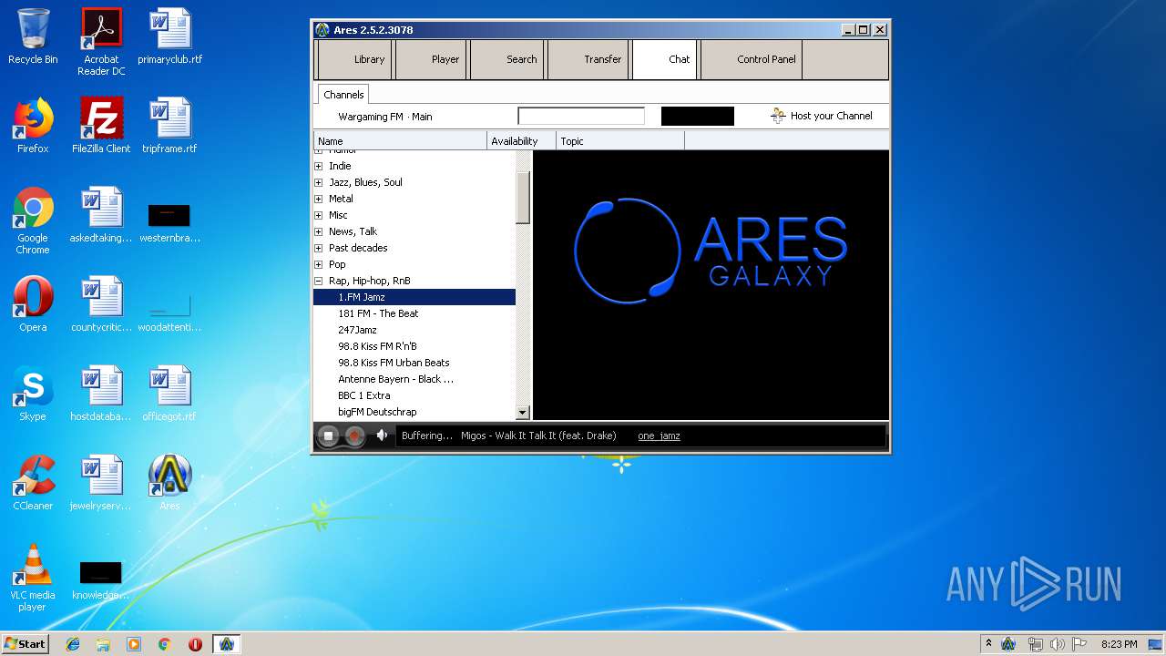Viewport: 1166px width, 656px height.
Task: Expand the Metal category
Action: 319,199
